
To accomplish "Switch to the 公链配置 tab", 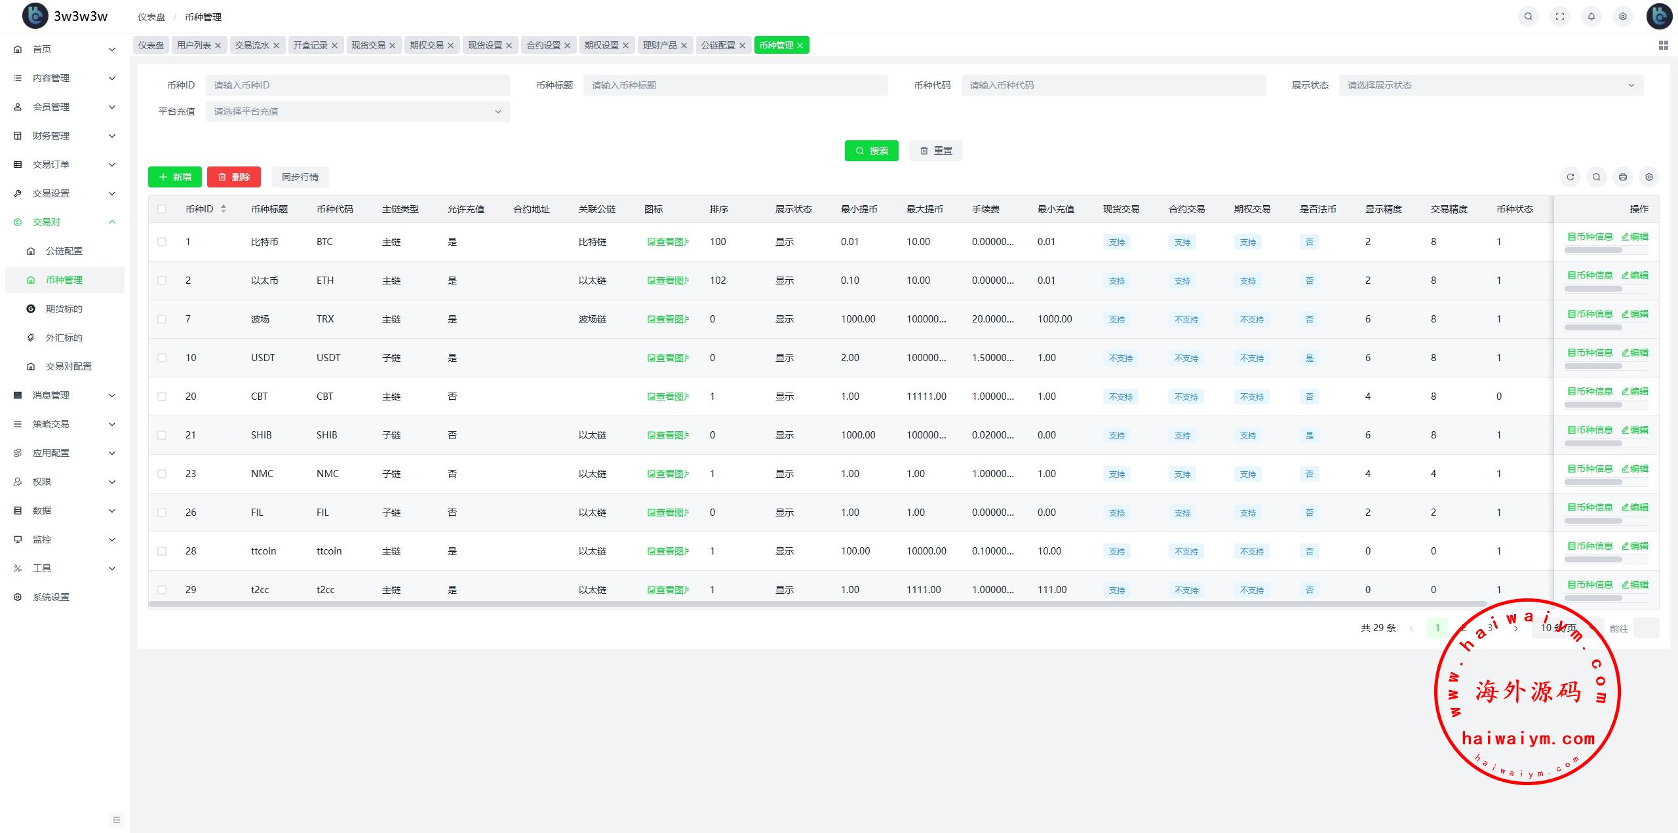I will (718, 45).
